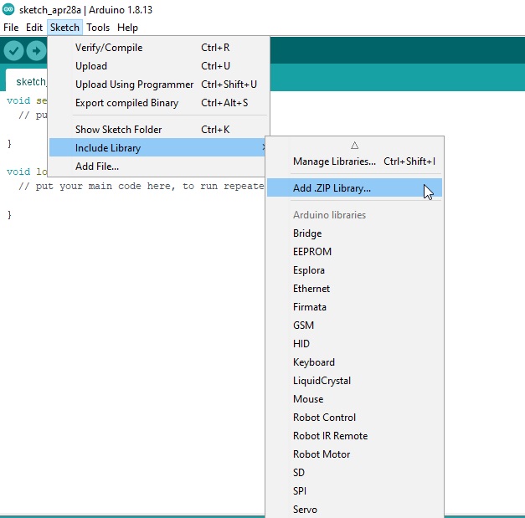Screen dimensions: 525x518
Task: Open the Edit menu
Action: pos(34,28)
